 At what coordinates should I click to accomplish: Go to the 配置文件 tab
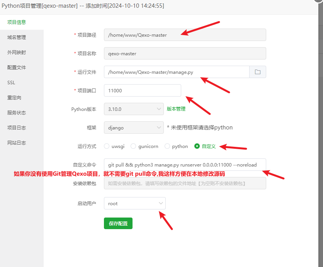click(17, 67)
